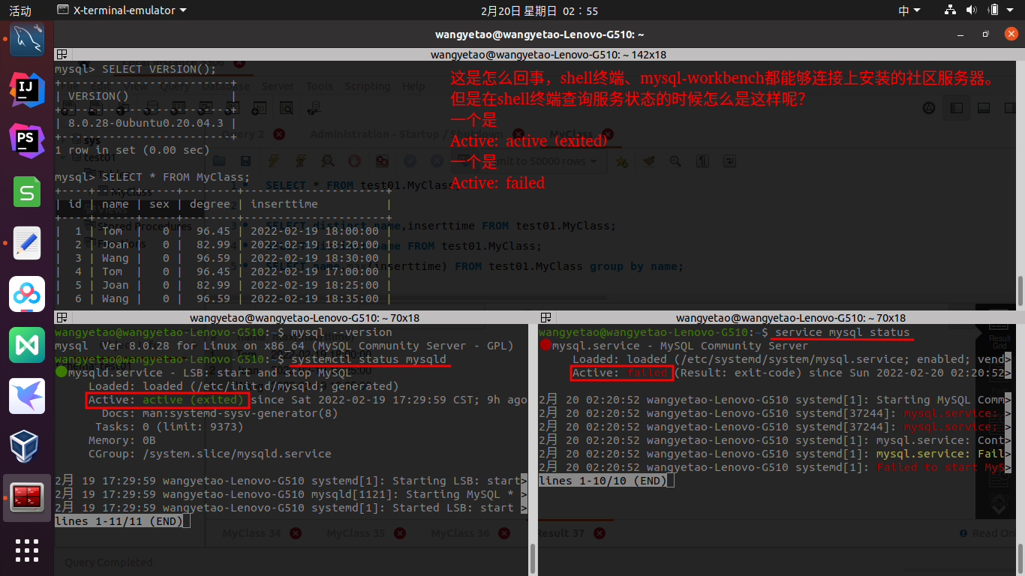Open grouping icon of systemctl status pane

tap(62, 318)
